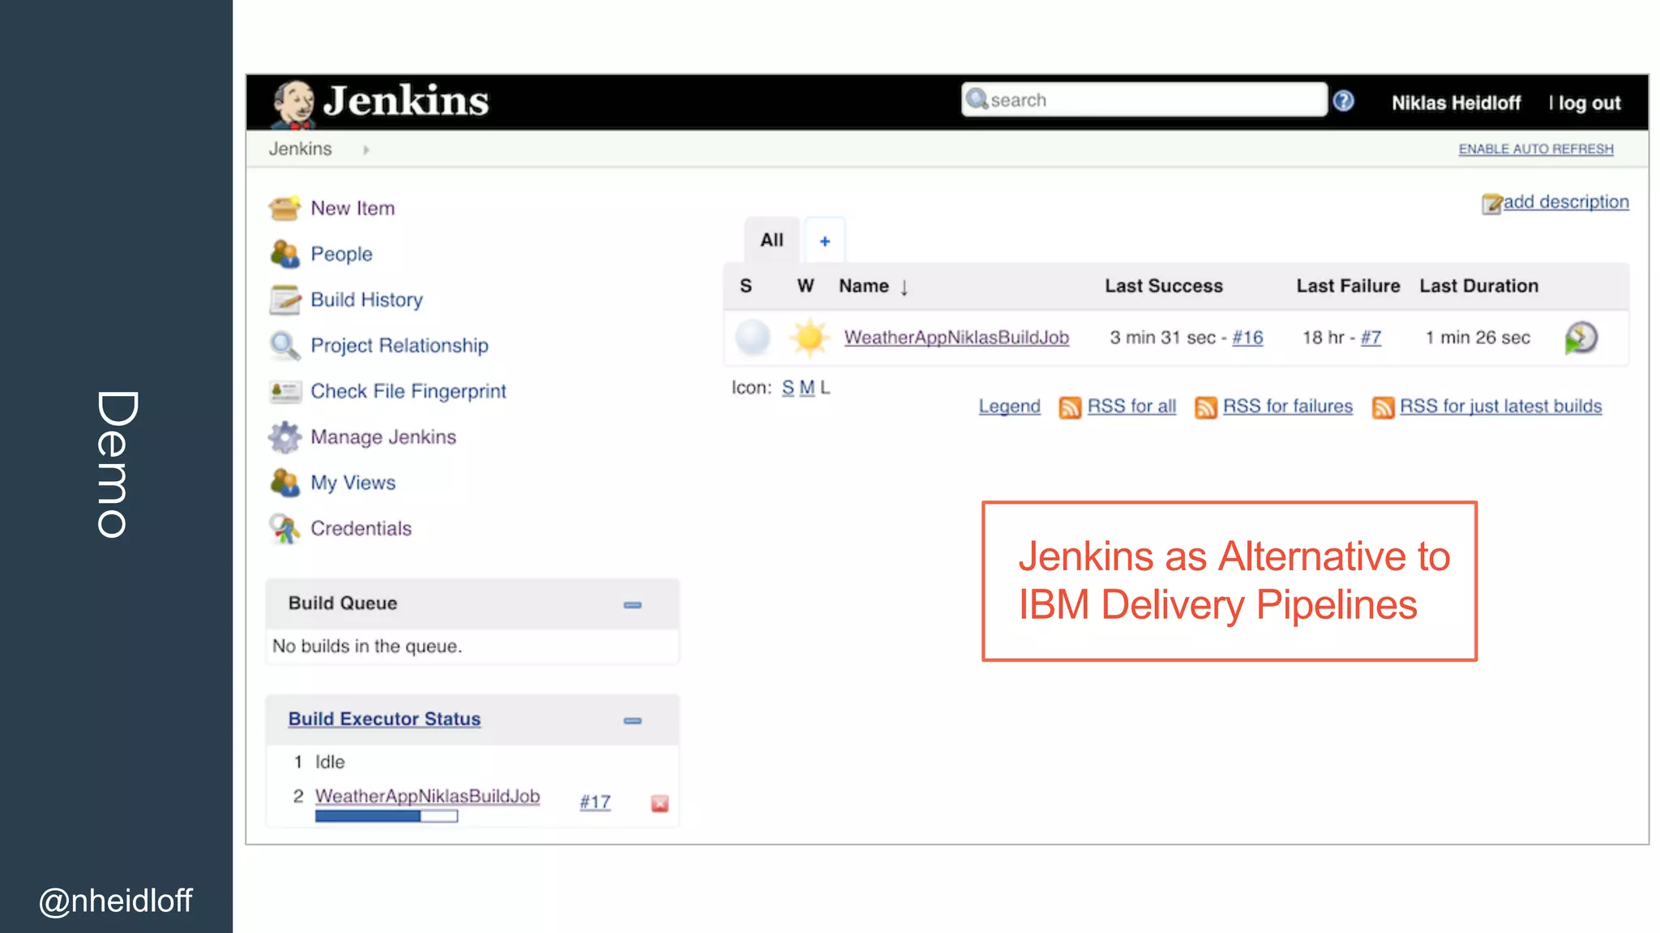Open running build #17 in executor status
Image resolution: width=1660 pixels, height=933 pixels.
[x=595, y=802]
